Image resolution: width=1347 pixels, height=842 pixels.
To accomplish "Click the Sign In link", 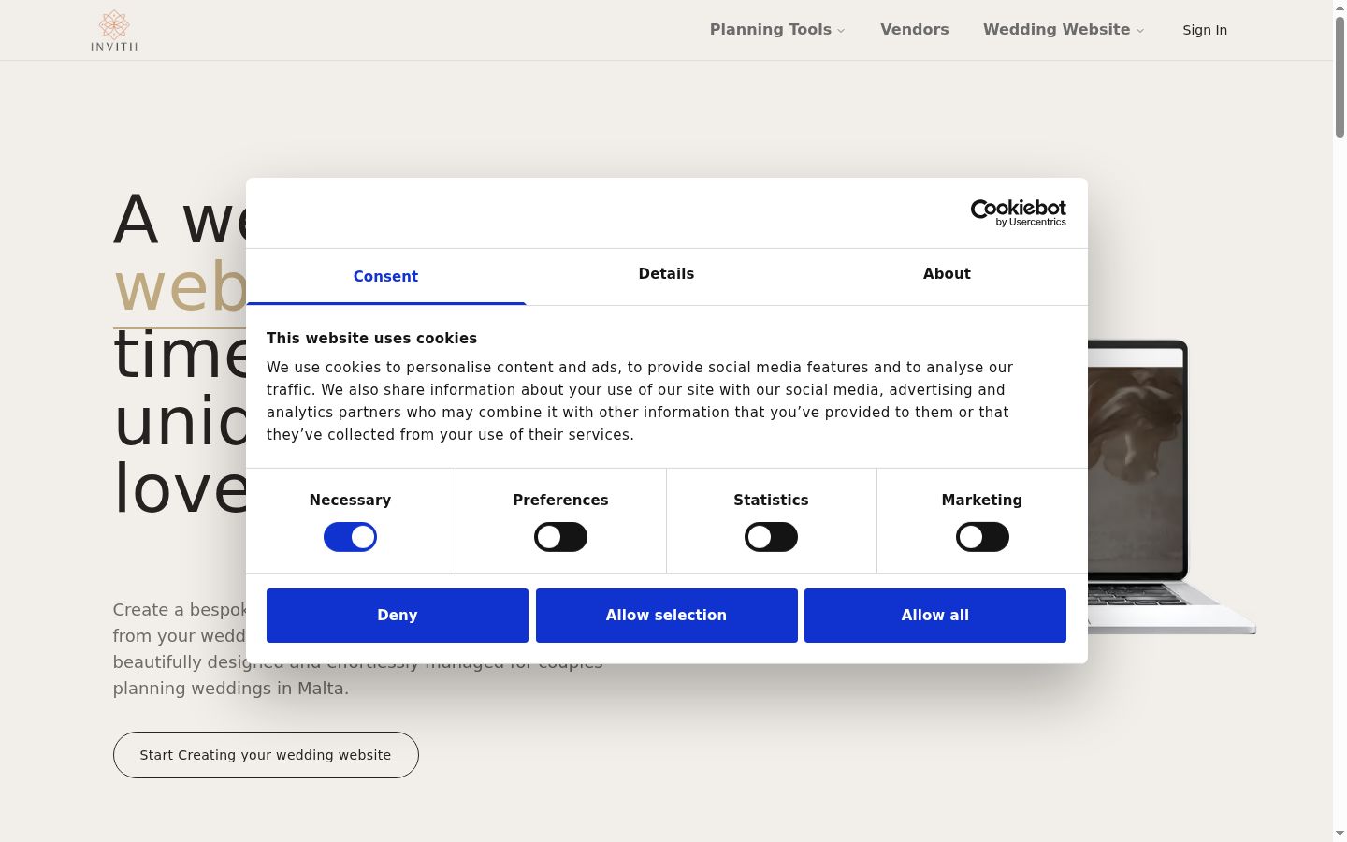I will pyautogui.click(x=1205, y=30).
